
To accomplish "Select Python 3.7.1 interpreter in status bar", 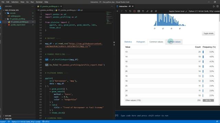I will tap(26, 122).
